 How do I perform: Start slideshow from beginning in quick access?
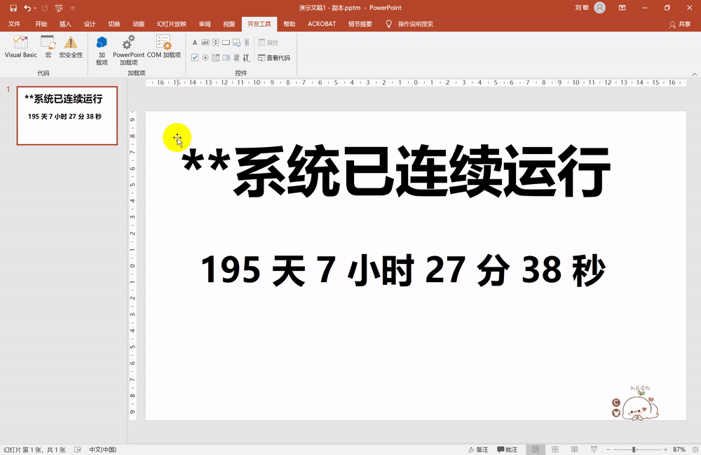point(59,8)
